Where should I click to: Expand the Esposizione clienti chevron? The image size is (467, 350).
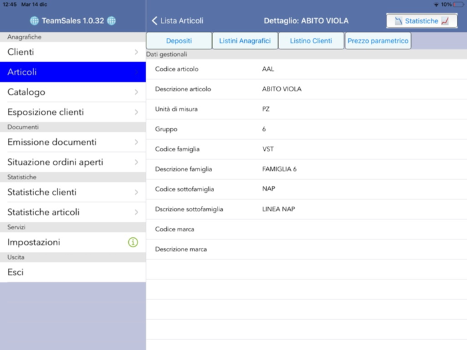136,112
